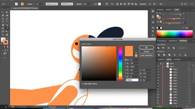Viewport: 195px width, 109px height.
Task: Select the Hand tool
Action: pyautogui.click(x=7, y=35)
